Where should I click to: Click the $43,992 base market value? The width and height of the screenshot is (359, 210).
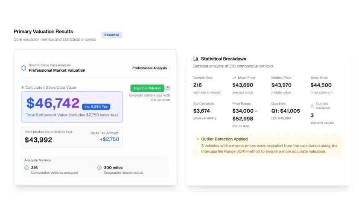38,140
